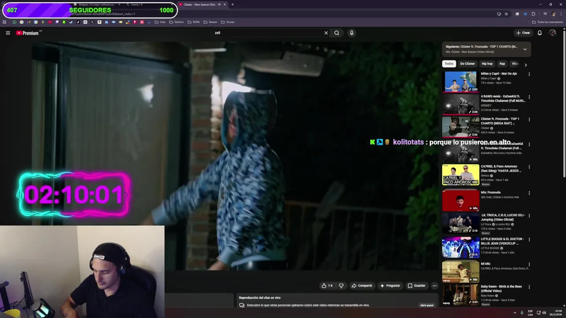This screenshot has height=318, width=566.
Task: Open the Crear button
Action: point(523,33)
